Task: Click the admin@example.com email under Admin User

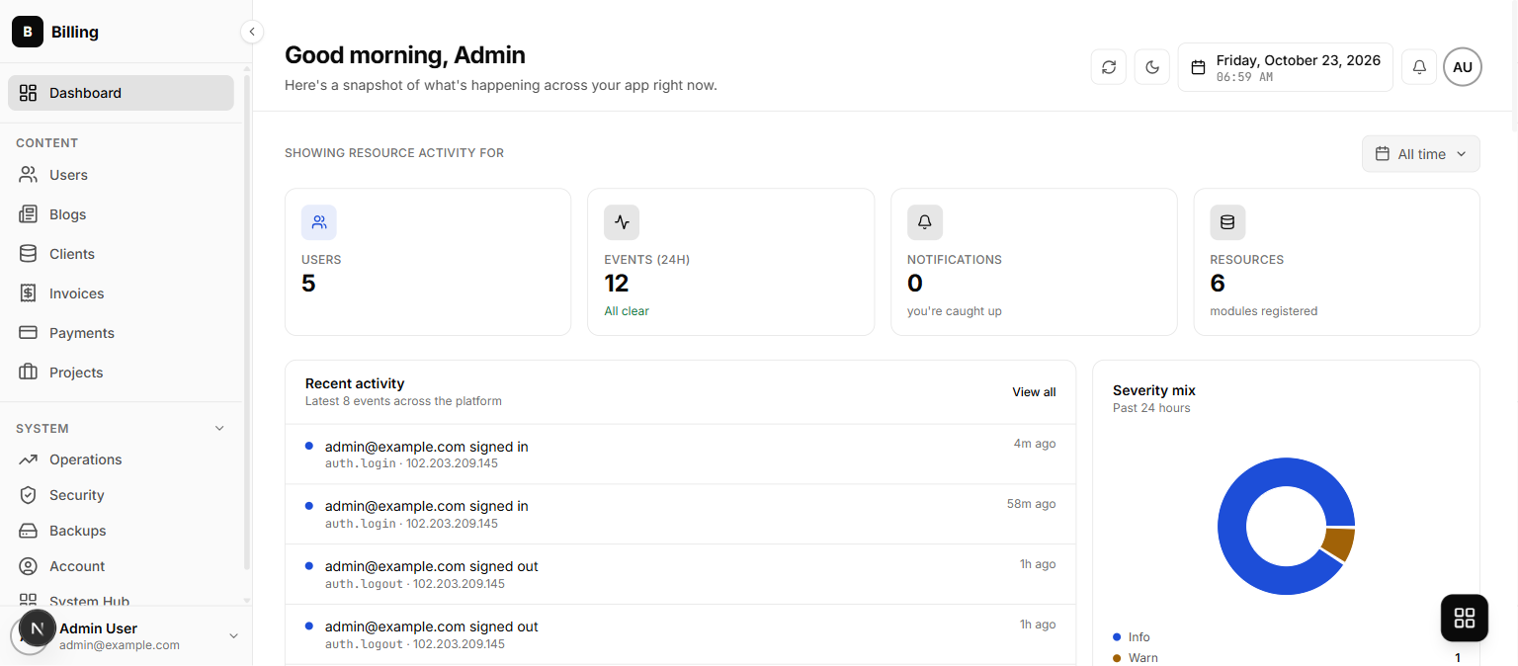Action: tap(120, 645)
